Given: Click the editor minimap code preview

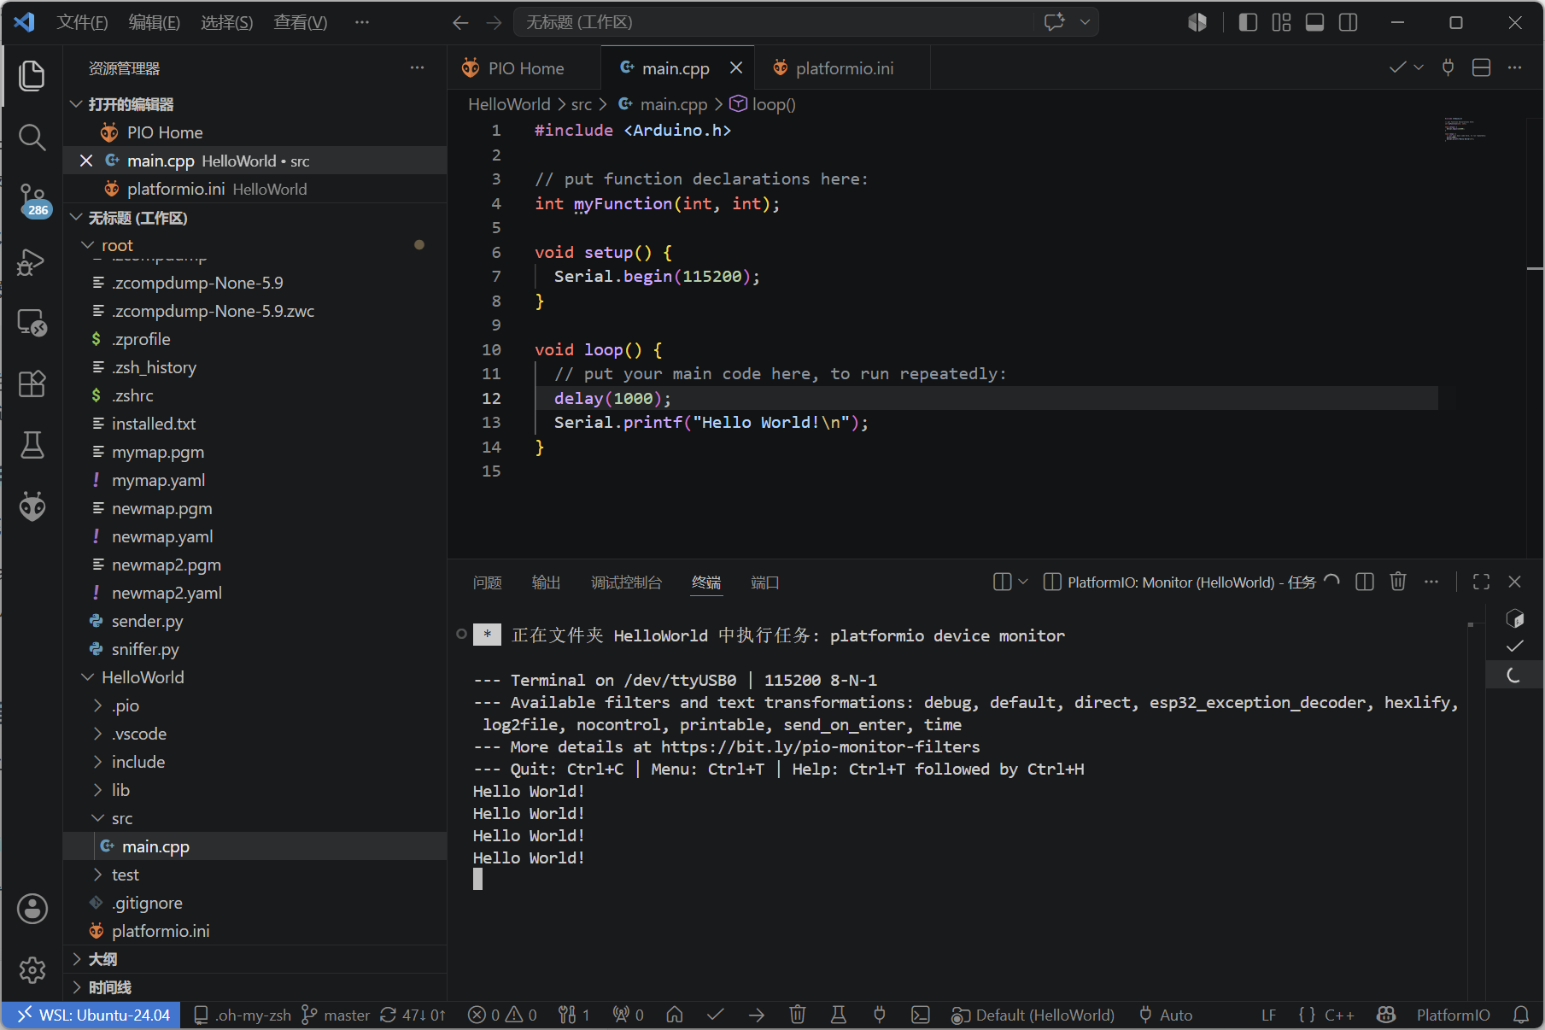Looking at the screenshot, I should [x=1466, y=129].
